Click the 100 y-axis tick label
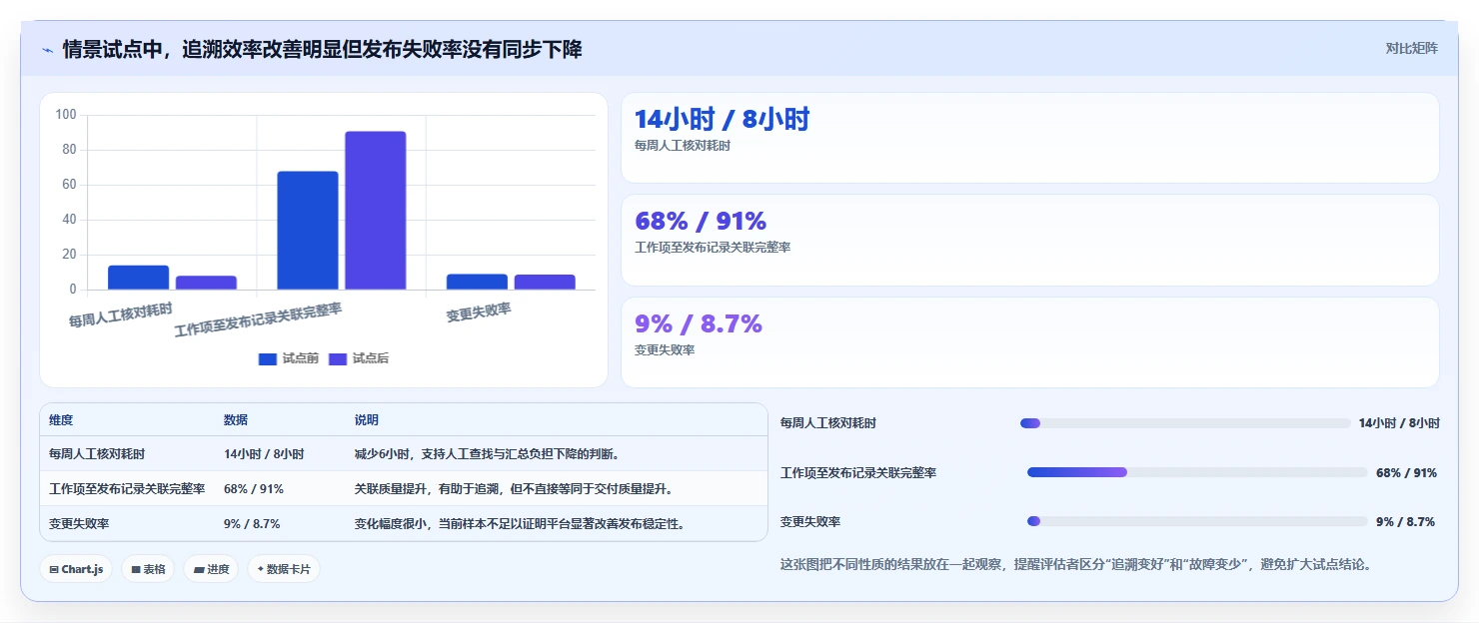Viewport: 1479px width, 623px height. (x=66, y=115)
